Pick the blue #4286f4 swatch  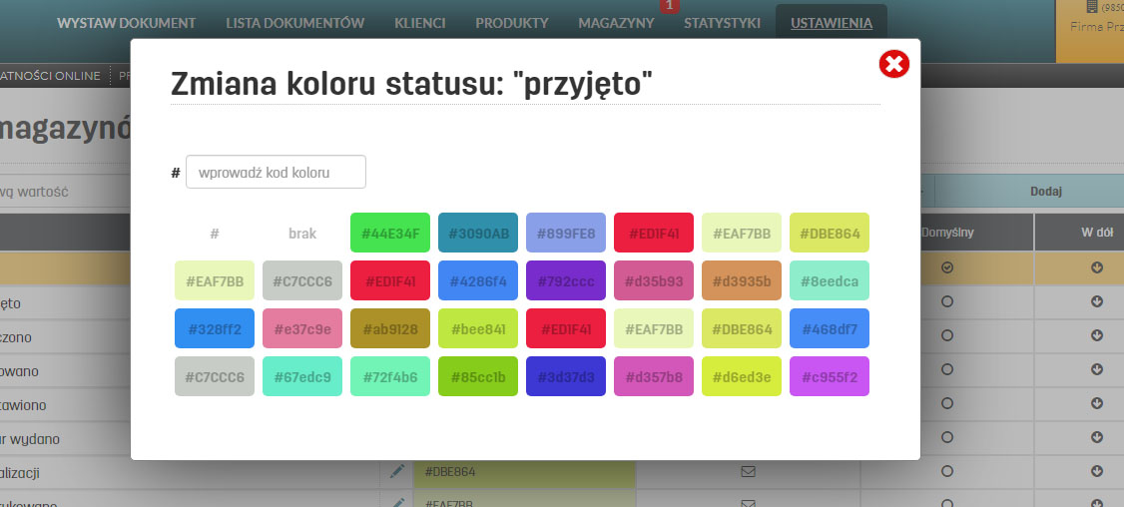[x=478, y=280]
